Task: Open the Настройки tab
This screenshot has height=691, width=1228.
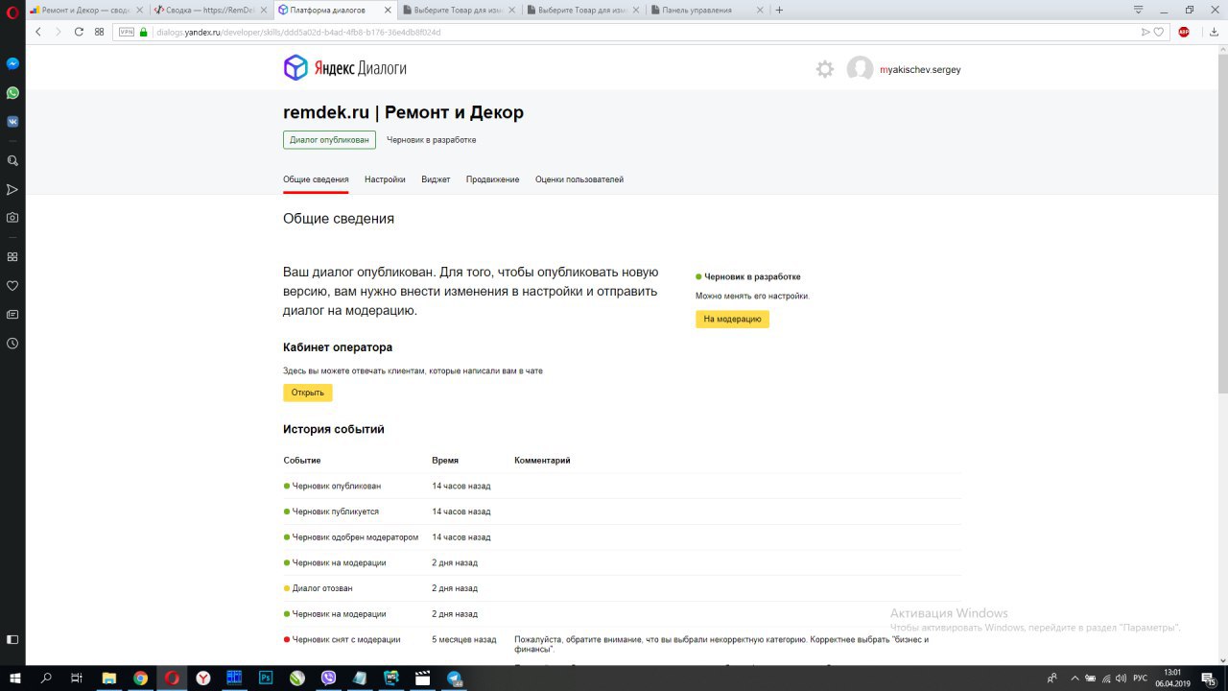Action: click(x=385, y=179)
